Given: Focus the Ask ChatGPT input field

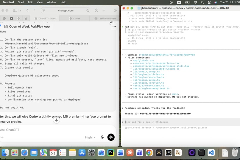Looking at the screenshot, I should pyautogui.click(x=57, y=130).
